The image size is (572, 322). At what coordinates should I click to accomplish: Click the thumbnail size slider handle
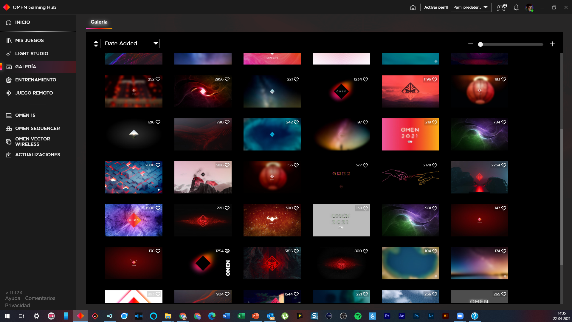click(x=480, y=44)
